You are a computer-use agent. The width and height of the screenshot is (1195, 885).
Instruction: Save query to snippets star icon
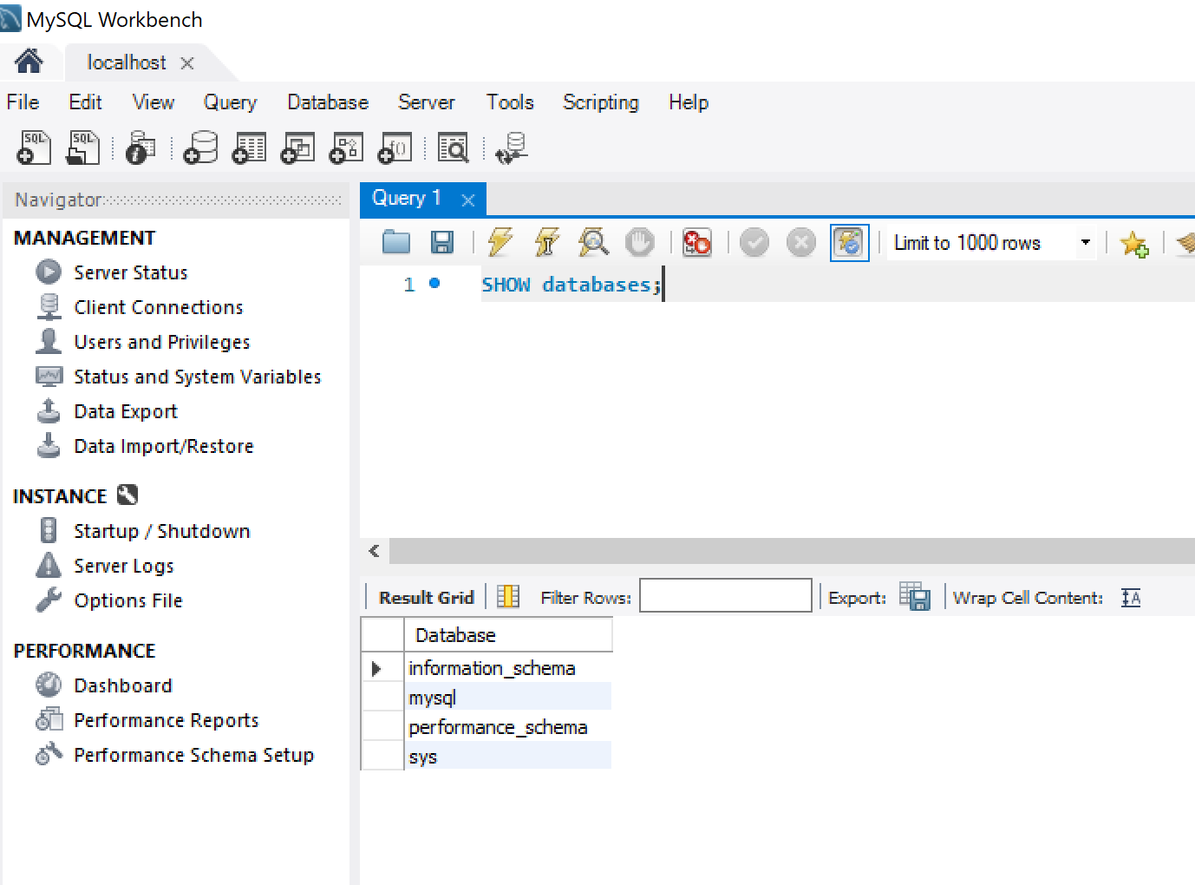[1134, 244]
